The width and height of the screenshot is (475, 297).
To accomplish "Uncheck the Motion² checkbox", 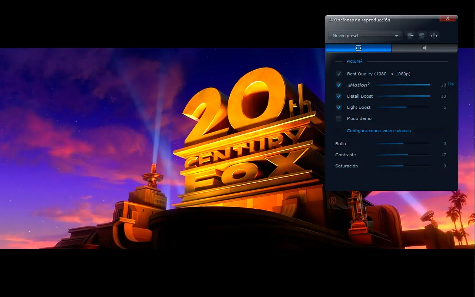I will tap(339, 85).
